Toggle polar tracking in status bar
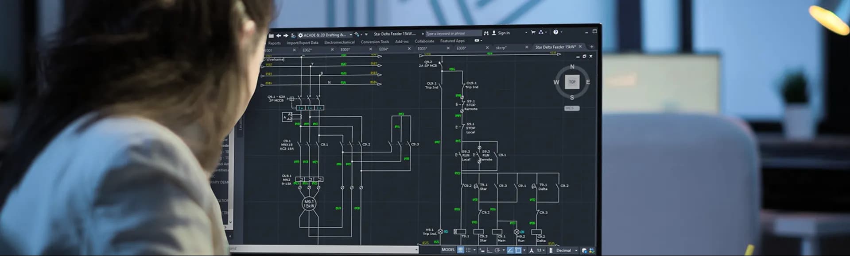This screenshot has height=256, width=850. [497, 250]
